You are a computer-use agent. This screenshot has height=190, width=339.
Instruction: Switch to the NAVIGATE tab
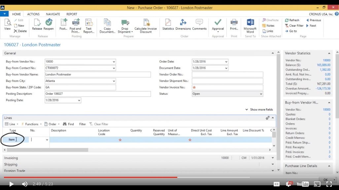[53, 14]
